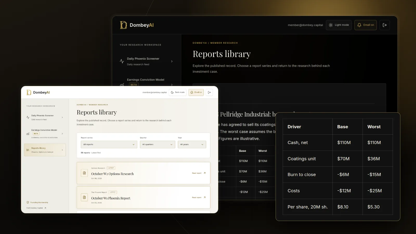Click member@dombey.capital in the light window header
Image resolution: width=416 pixels, height=234 pixels.
point(155,92)
